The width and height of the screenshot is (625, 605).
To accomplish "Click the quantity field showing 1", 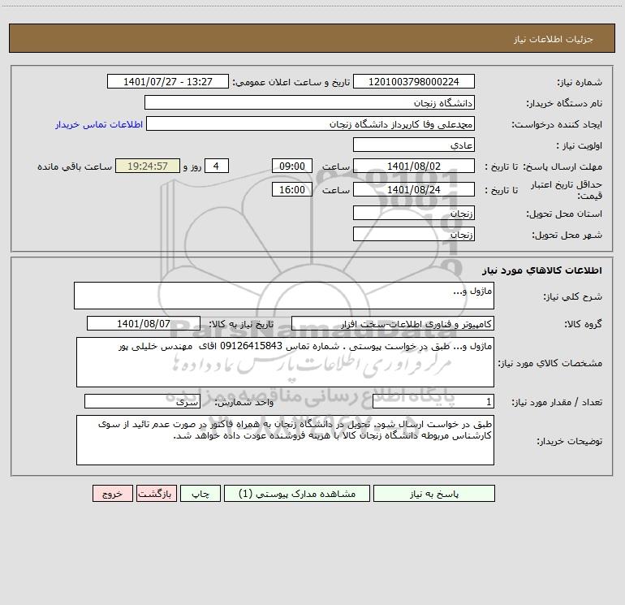I will (x=433, y=401).
